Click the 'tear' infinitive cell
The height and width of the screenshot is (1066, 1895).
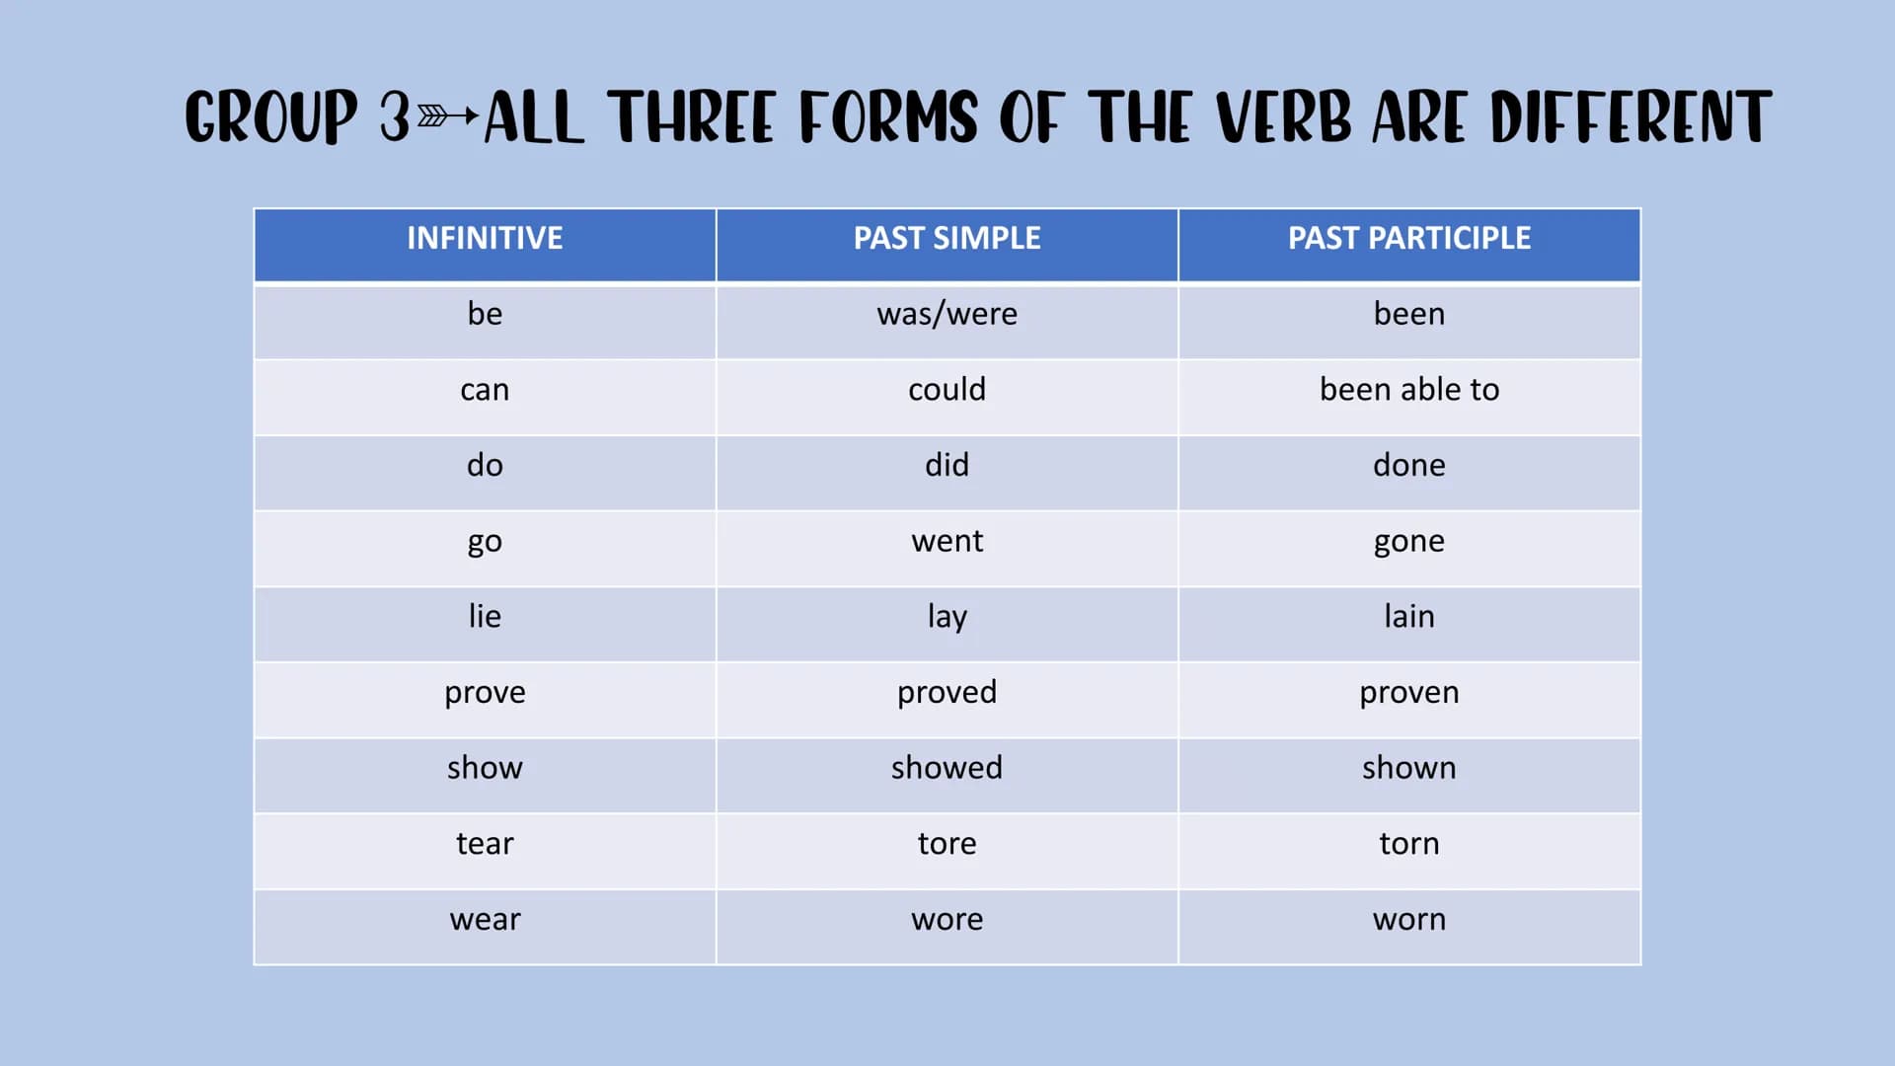[x=483, y=844]
